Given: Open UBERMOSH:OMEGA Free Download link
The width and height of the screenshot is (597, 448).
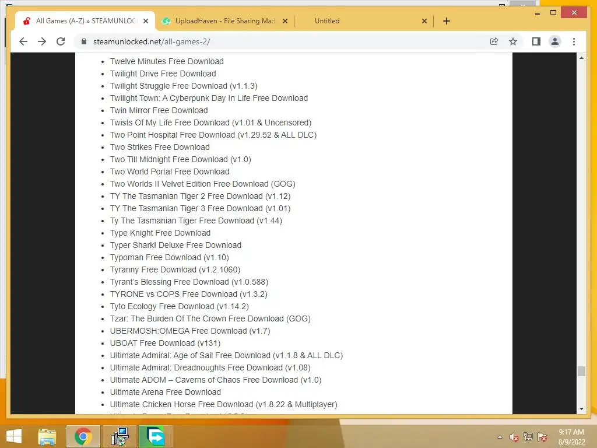Looking at the screenshot, I should (x=190, y=331).
